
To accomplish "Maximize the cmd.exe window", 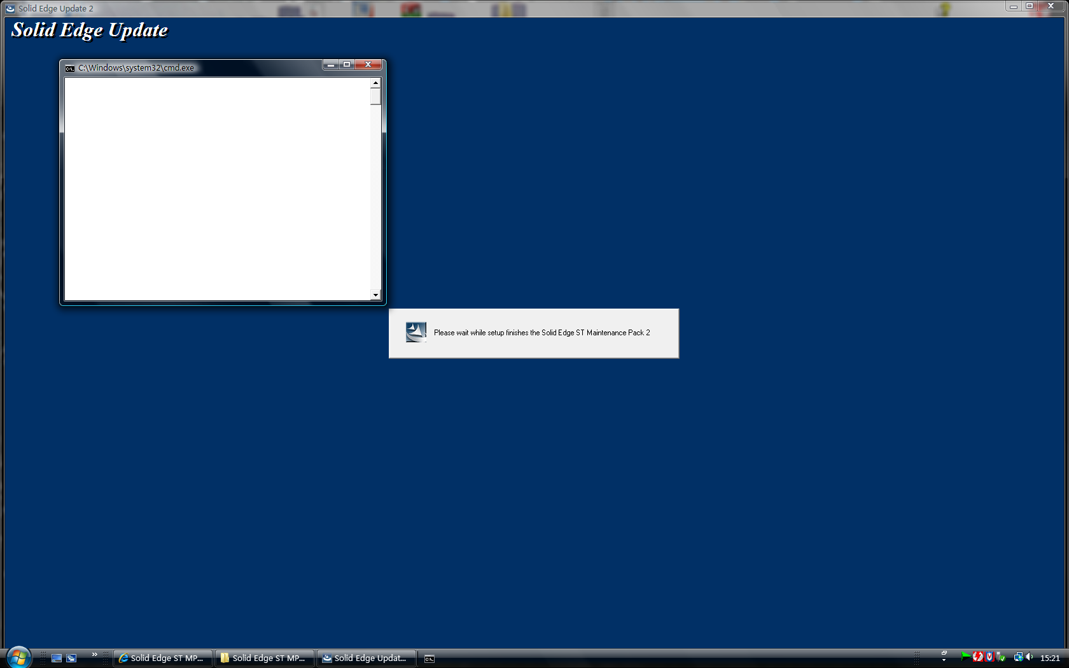I will pyautogui.click(x=347, y=64).
